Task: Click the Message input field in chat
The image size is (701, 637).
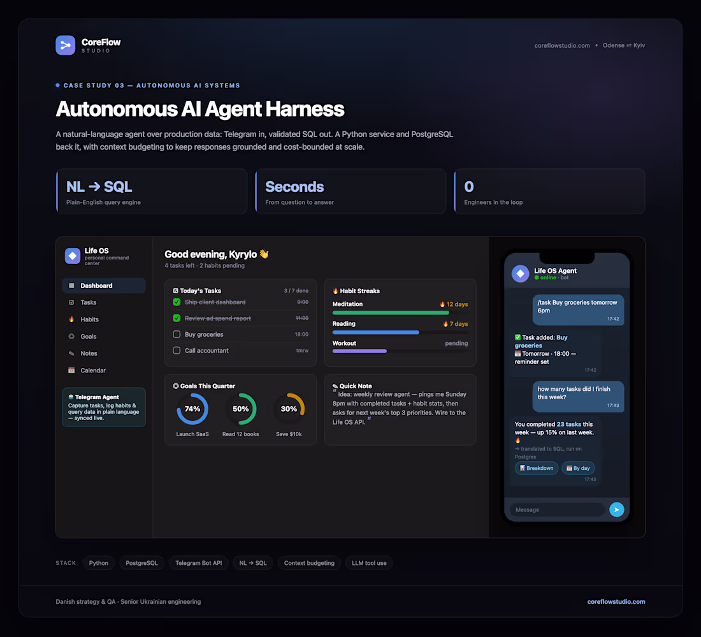Action: click(x=558, y=509)
